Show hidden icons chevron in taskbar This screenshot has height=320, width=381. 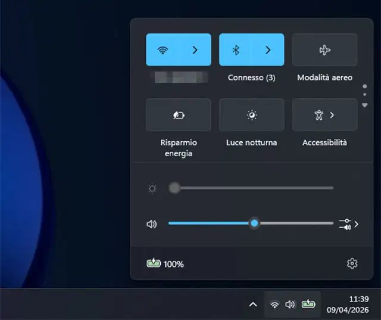tap(253, 304)
